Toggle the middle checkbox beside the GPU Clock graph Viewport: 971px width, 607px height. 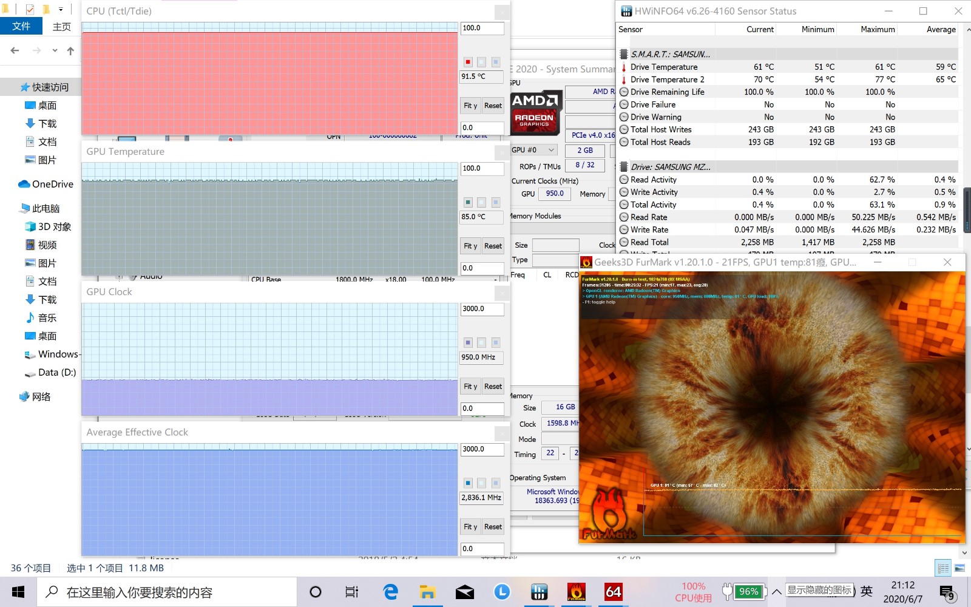click(481, 342)
